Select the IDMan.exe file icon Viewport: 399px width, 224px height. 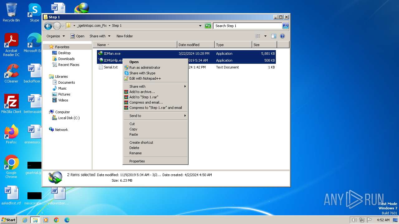[x=100, y=54]
